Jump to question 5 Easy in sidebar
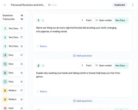 [x=13, y=64]
